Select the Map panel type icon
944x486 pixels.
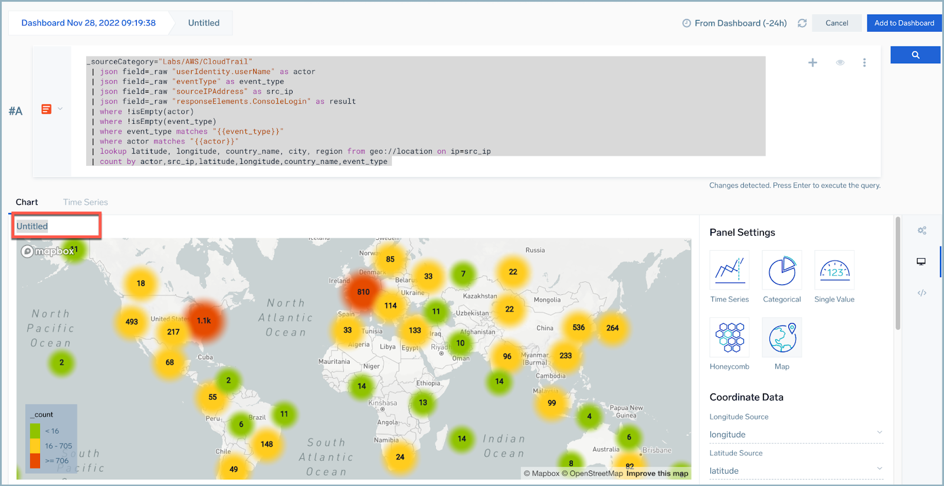pos(782,337)
